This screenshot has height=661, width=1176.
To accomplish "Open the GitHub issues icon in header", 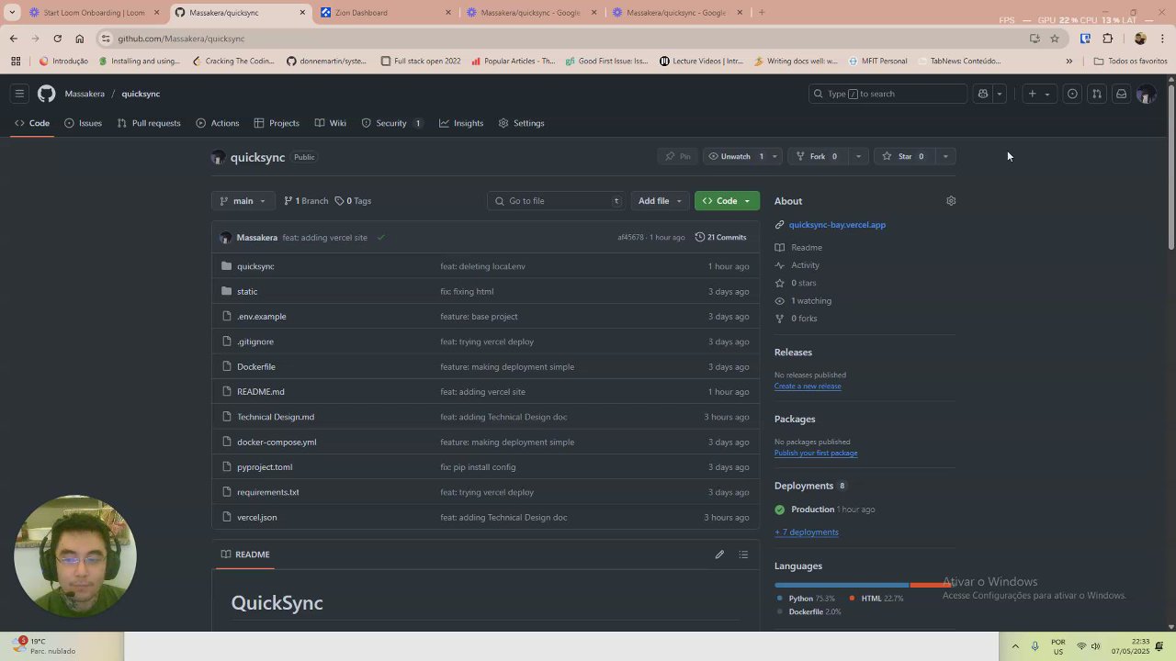I will pos(1072,94).
